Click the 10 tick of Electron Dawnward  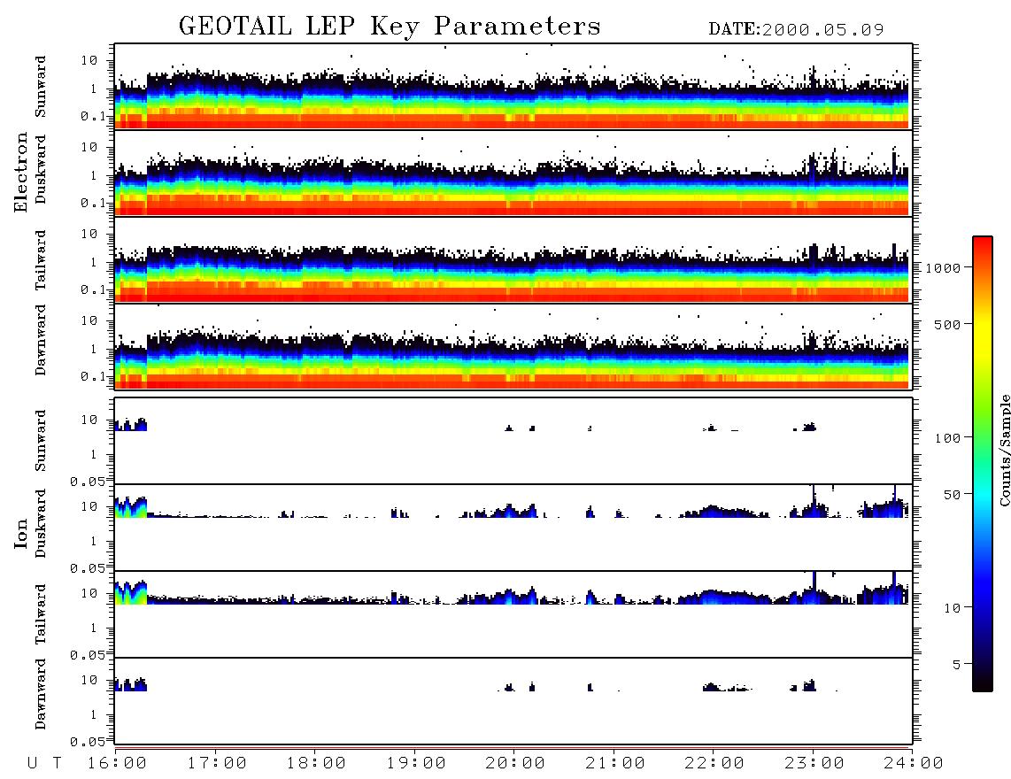pyautogui.click(x=89, y=320)
